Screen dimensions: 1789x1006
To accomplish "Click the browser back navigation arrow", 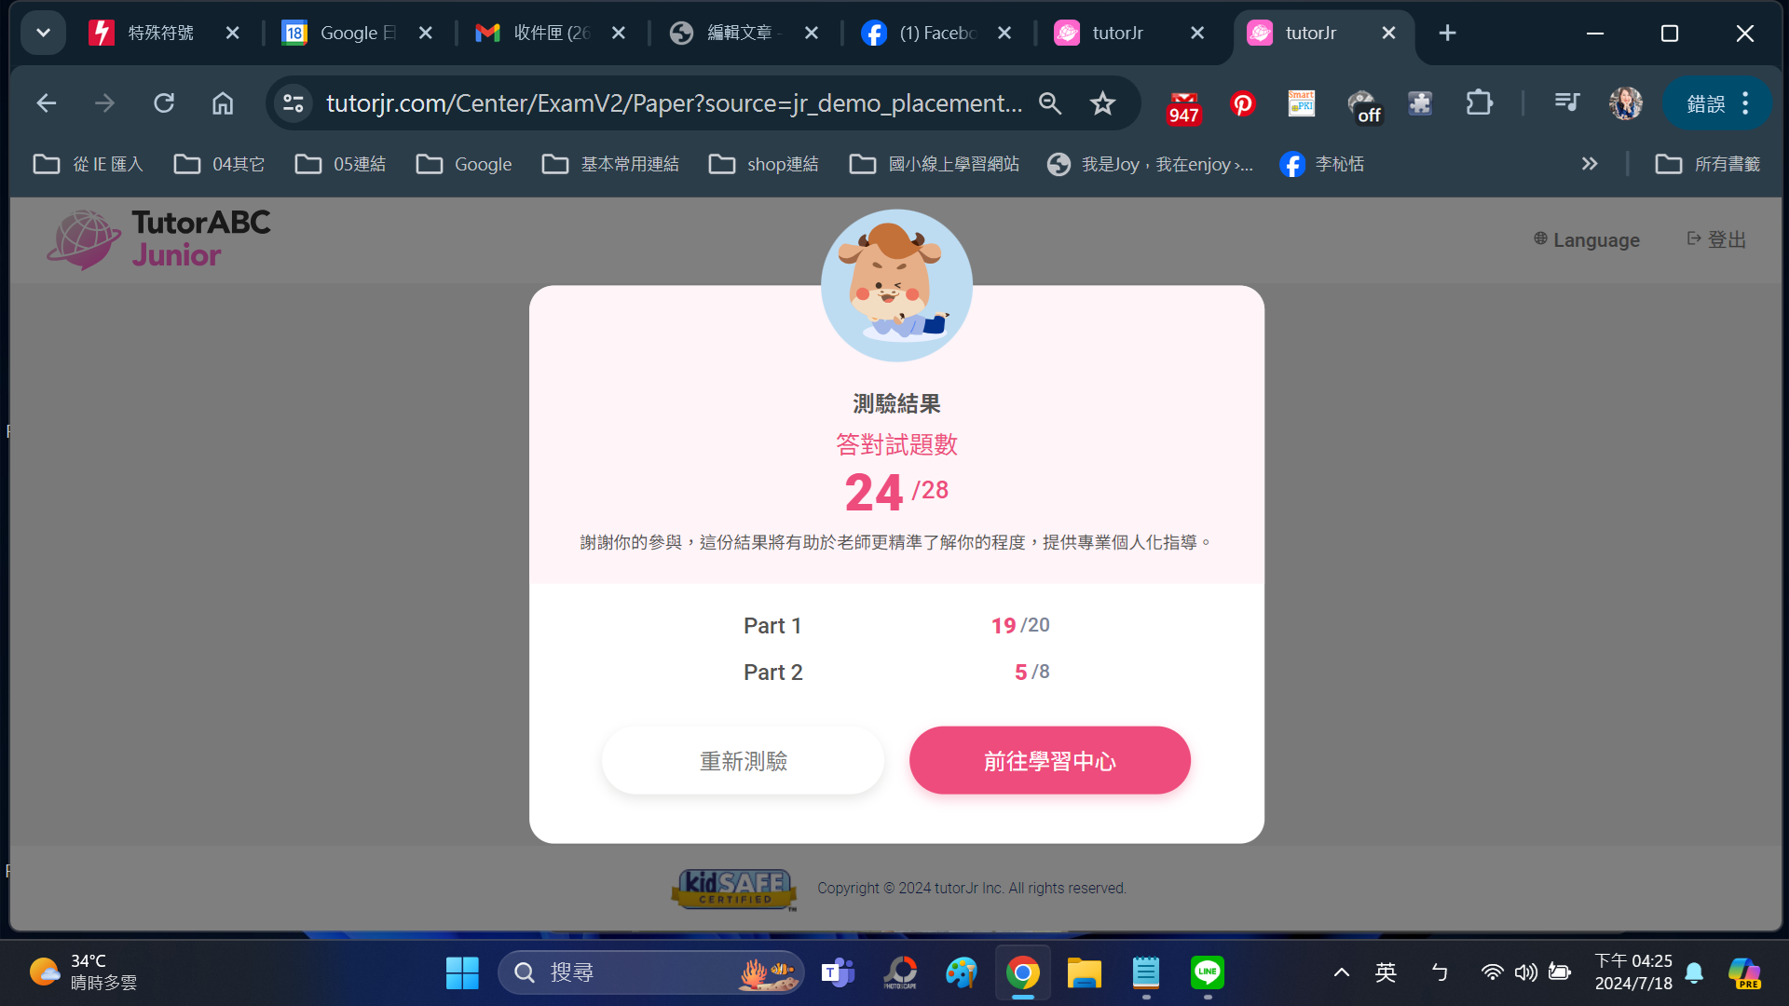I will coord(46,102).
